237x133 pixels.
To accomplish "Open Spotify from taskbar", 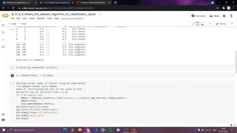I will tap(111, 130).
